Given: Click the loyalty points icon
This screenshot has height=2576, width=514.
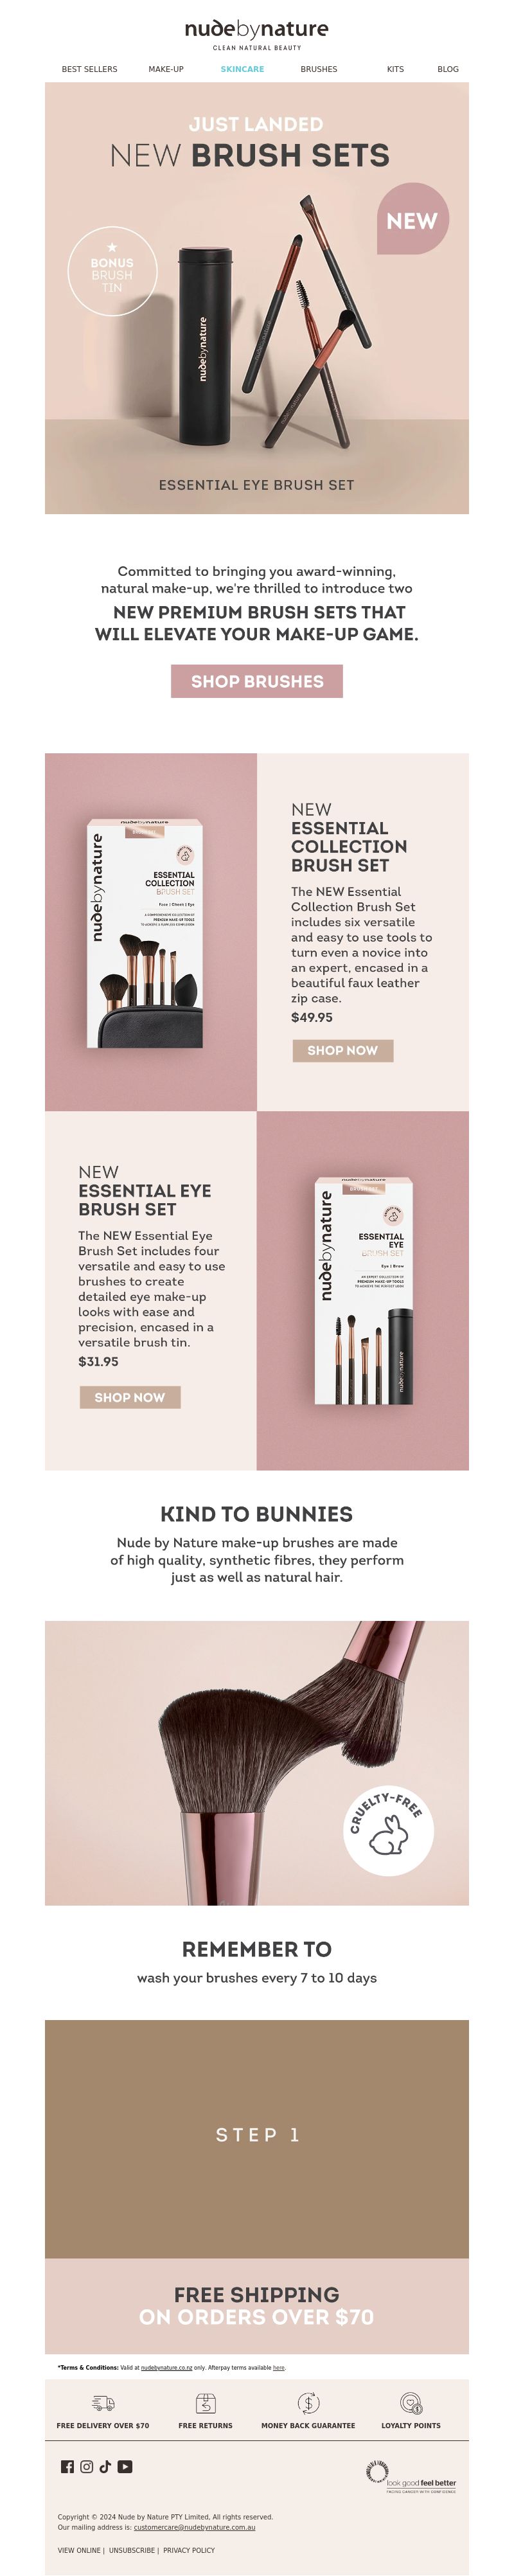Looking at the screenshot, I should click(411, 2403).
